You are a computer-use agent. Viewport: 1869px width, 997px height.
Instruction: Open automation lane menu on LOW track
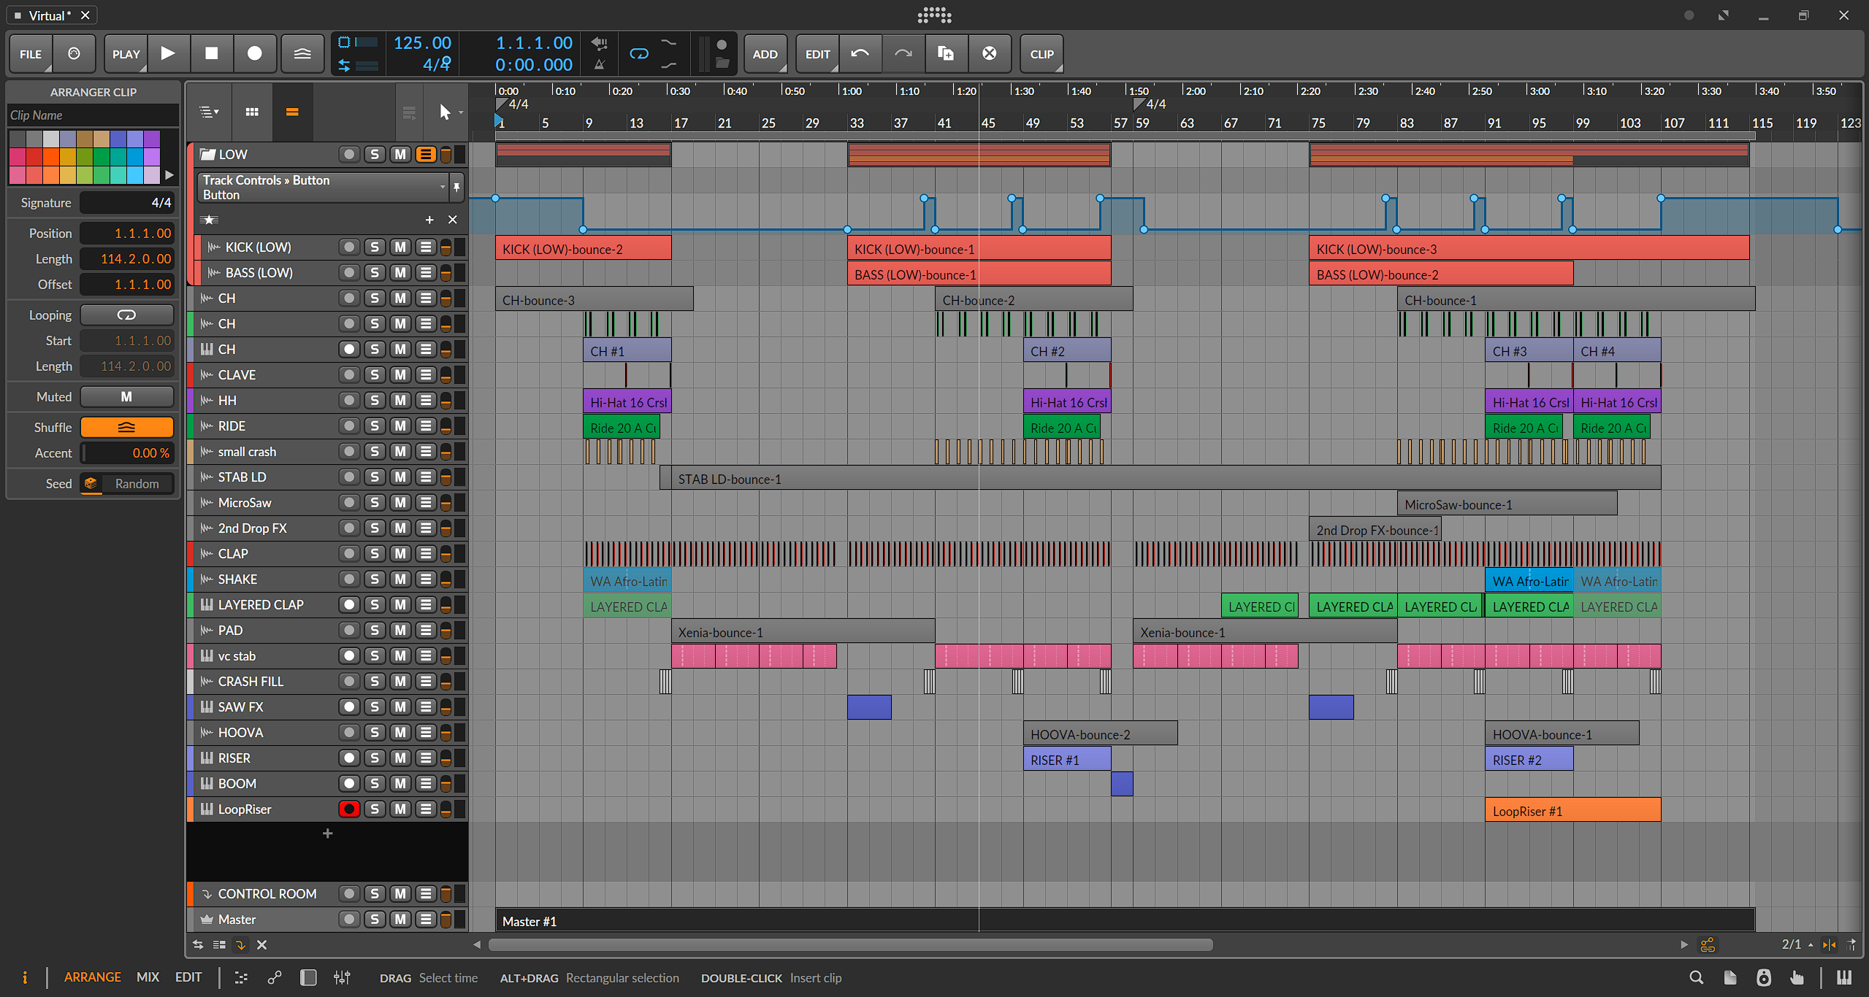click(x=426, y=155)
